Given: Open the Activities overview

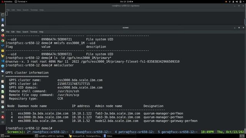Looking at the screenshot, I should pos(7,2).
